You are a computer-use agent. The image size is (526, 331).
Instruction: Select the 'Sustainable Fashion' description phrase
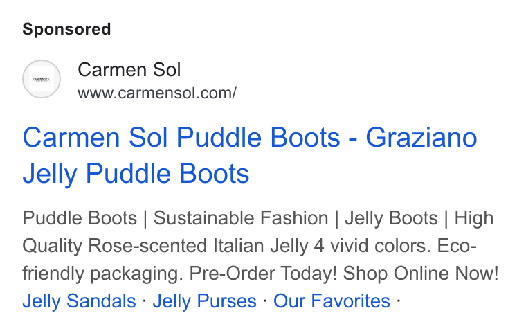pos(241,218)
